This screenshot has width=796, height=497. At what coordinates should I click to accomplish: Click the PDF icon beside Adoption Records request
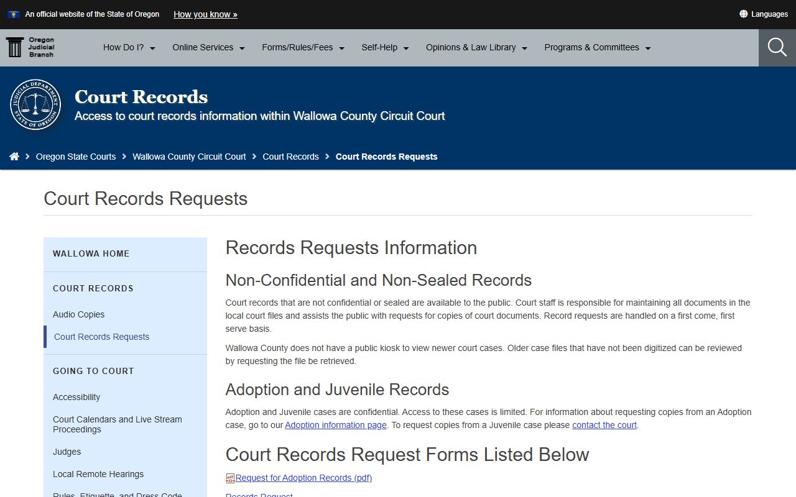pyautogui.click(x=230, y=478)
